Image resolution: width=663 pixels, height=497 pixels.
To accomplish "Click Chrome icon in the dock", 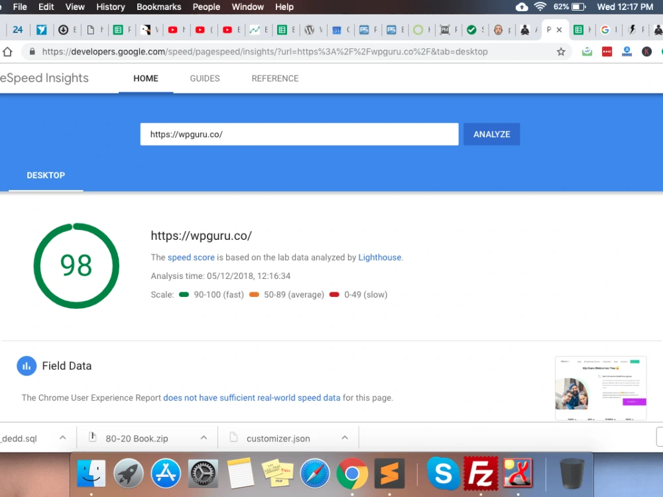I will click(352, 473).
